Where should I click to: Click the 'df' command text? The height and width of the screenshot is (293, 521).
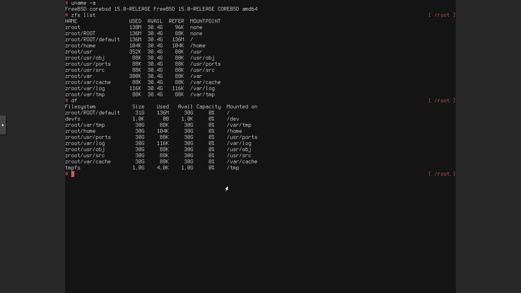point(74,100)
